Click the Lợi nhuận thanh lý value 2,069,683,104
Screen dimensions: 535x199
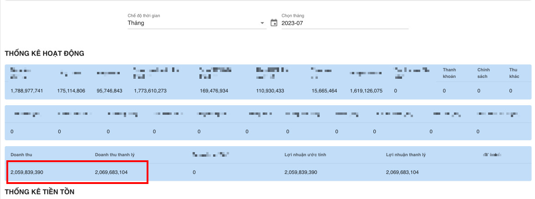402,173
